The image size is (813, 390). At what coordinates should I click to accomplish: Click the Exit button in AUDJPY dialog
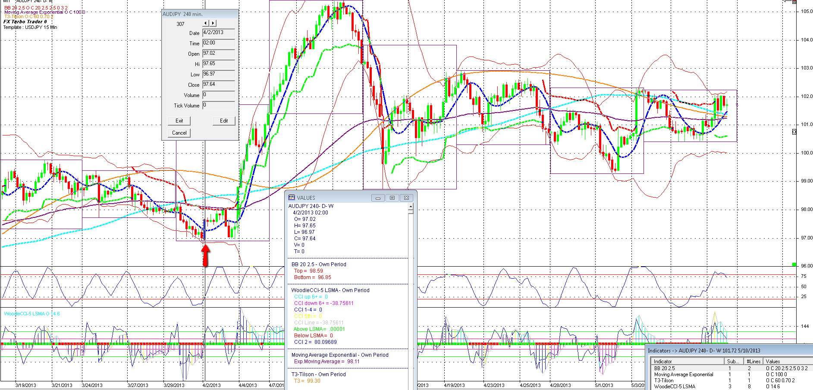[179, 121]
